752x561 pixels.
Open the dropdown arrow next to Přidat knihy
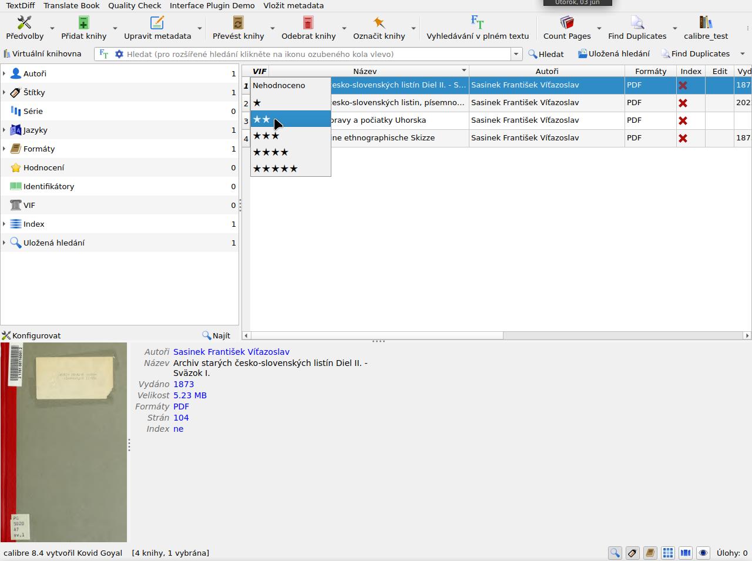point(115,28)
